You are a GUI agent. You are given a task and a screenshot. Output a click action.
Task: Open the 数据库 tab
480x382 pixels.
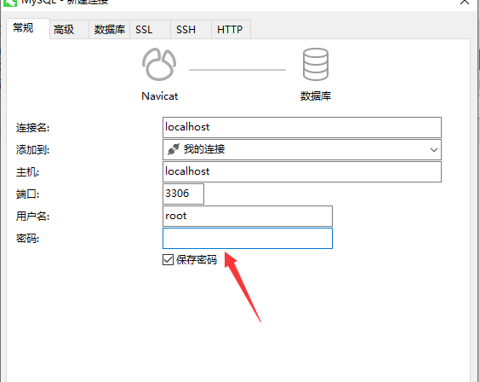click(x=109, y=30)
